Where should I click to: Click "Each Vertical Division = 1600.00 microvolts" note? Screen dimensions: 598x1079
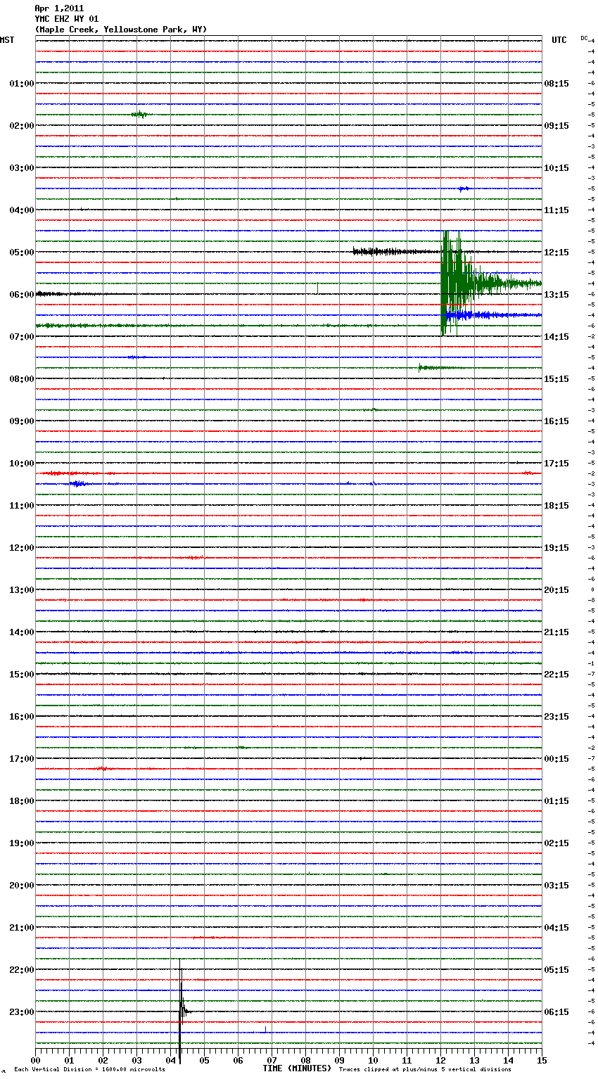tap(89, 1070)
